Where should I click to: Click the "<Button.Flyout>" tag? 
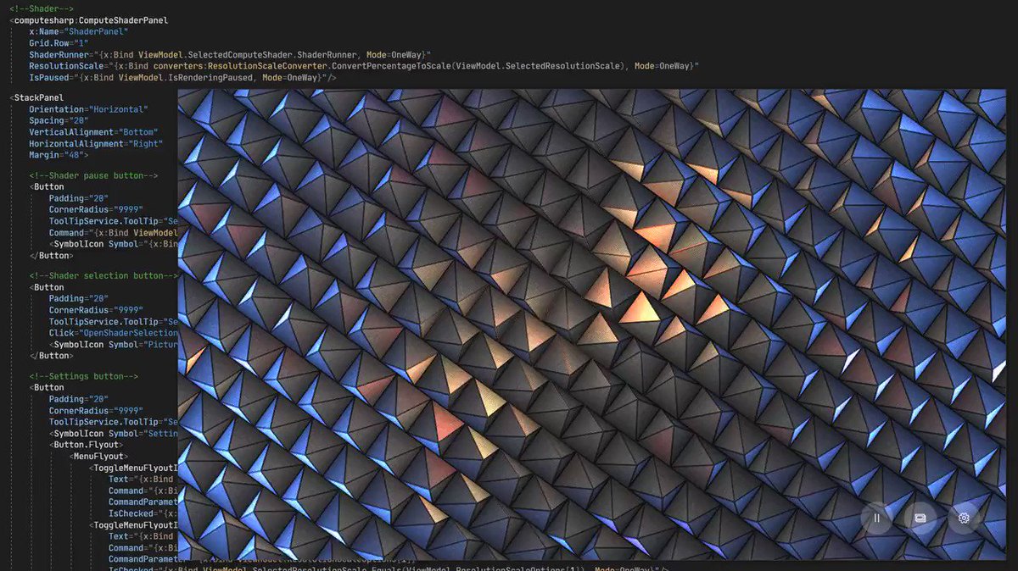pos(86,445)
